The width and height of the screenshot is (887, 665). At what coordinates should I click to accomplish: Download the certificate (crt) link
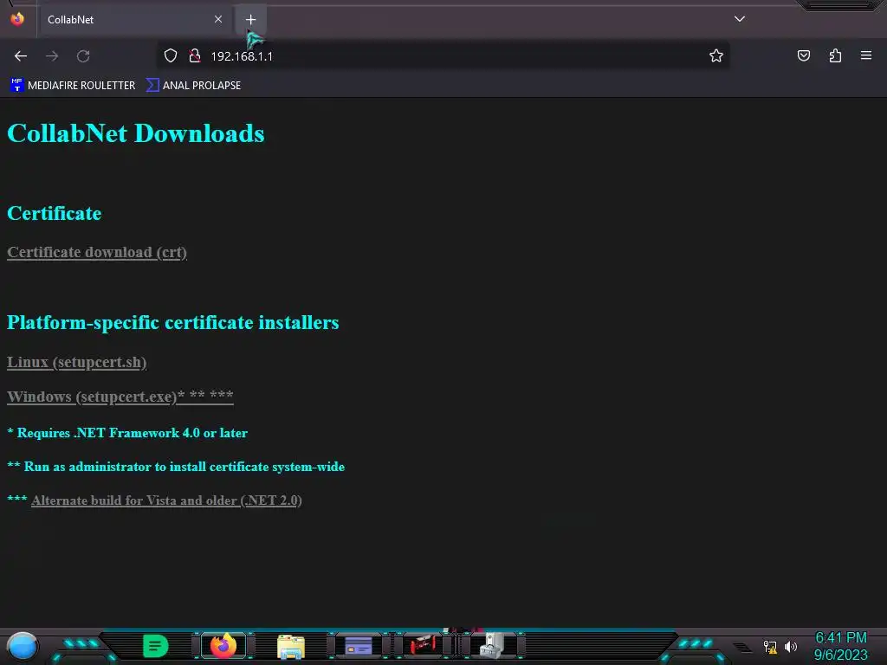click(x=97, y=252)
